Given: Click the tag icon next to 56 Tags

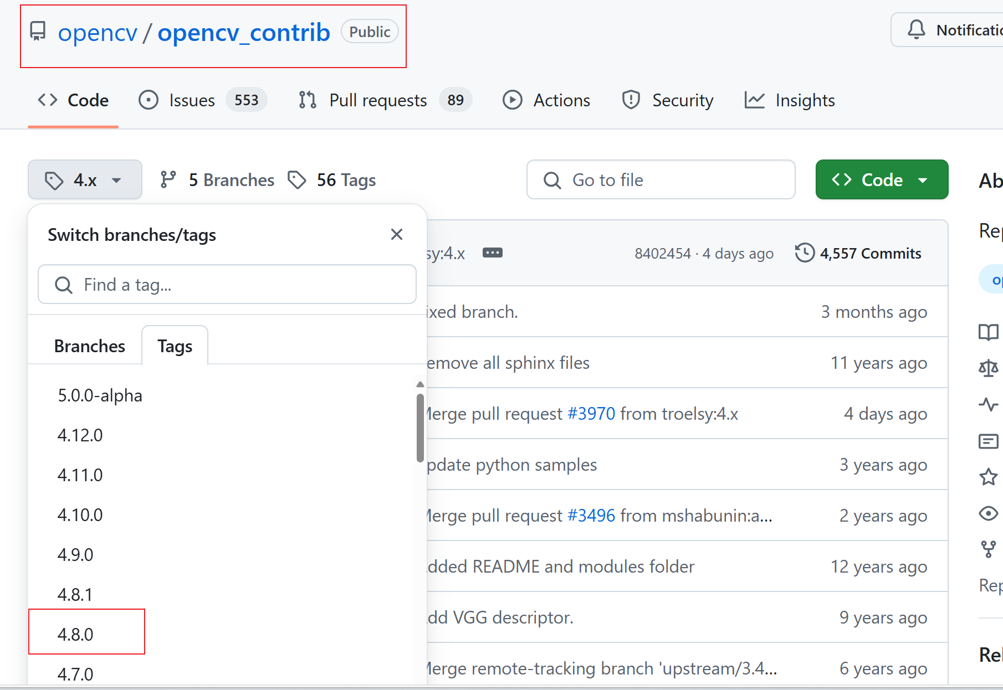Looking at the screenshot, I should 297,180.
